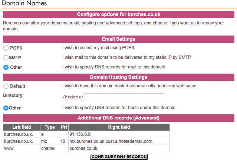Click the Email Settings section header
The image size is (237, 165).
pyautogui.click(x=118, y=39)
